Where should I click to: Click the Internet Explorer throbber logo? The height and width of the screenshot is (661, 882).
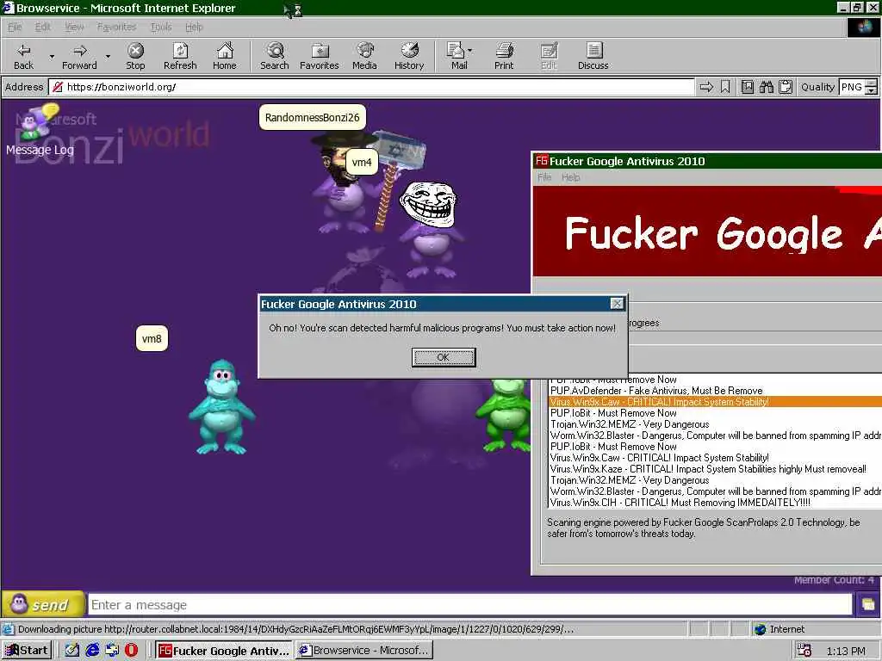click(863, 27)
